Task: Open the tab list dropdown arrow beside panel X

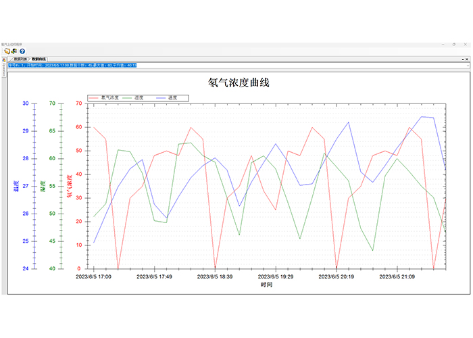Action: tap(462, 59)
